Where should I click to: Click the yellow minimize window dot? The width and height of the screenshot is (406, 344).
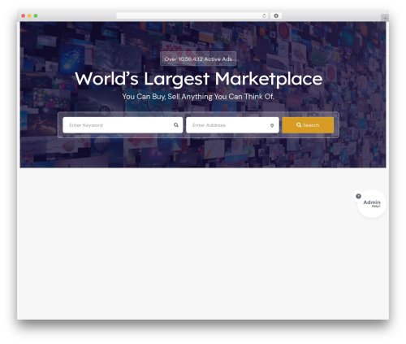(29, 15)
